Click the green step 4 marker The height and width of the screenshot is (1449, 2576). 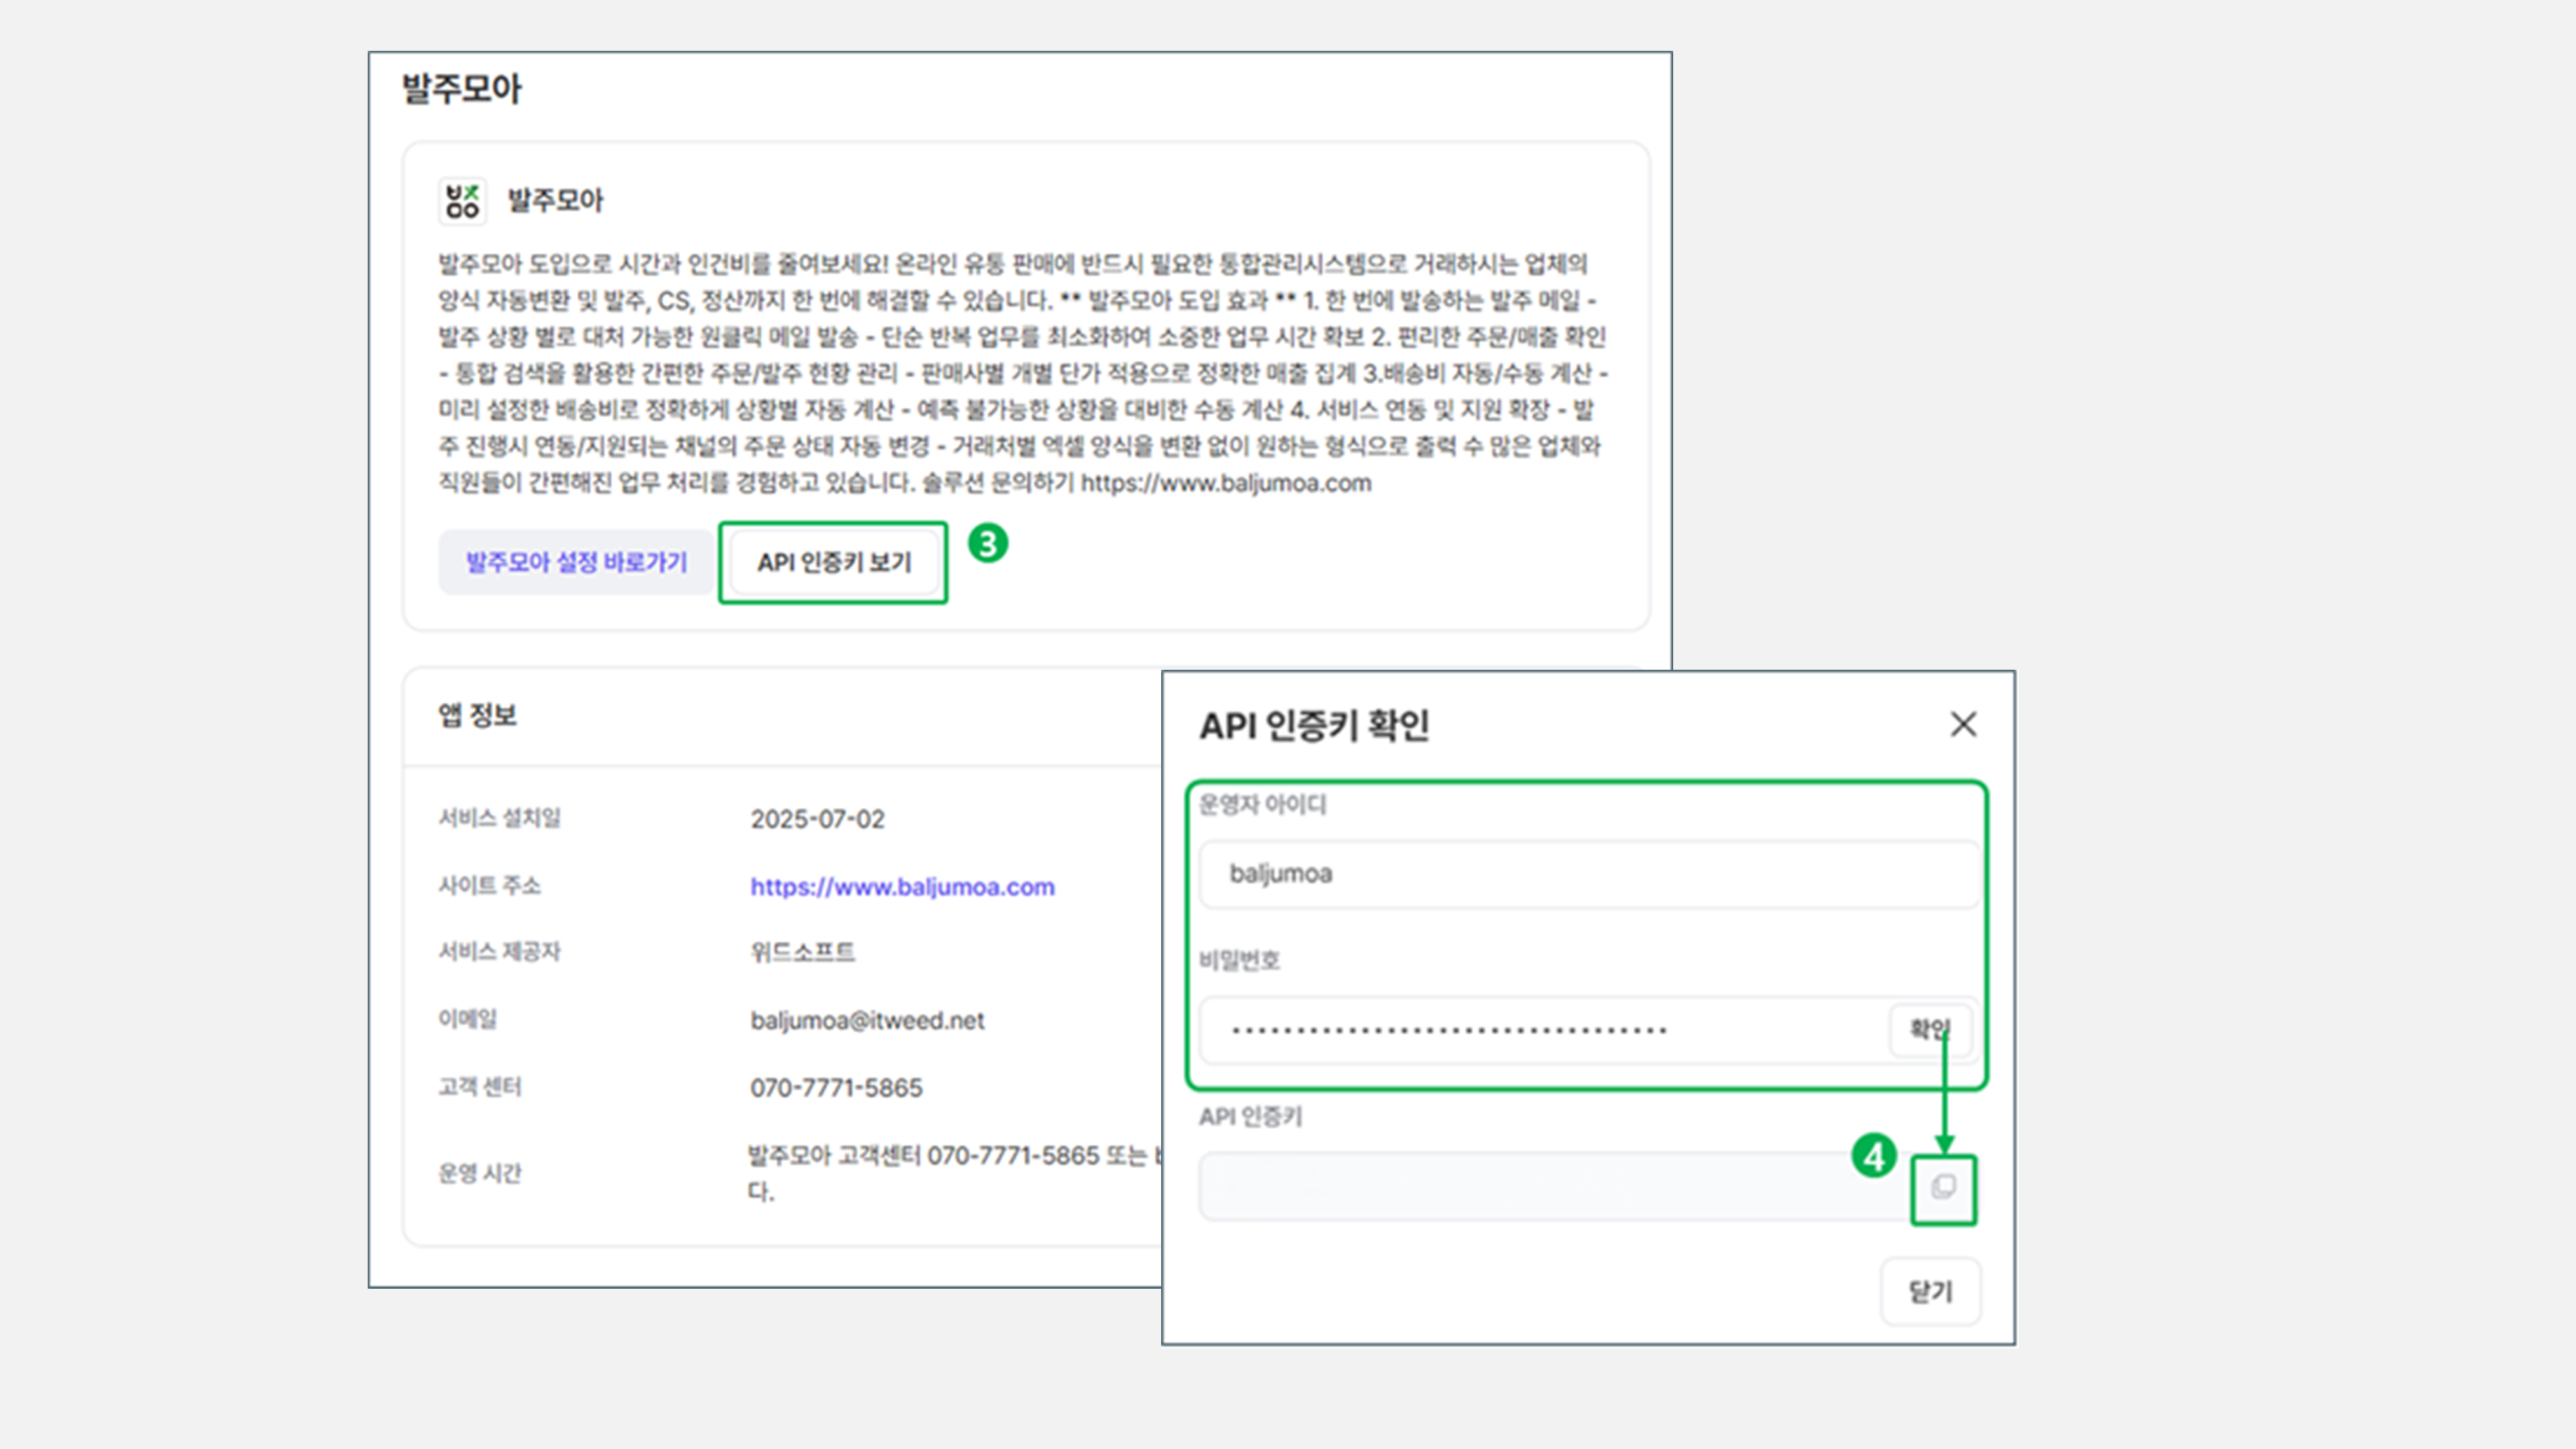pyautogui.click(x=1874, y=1157)
